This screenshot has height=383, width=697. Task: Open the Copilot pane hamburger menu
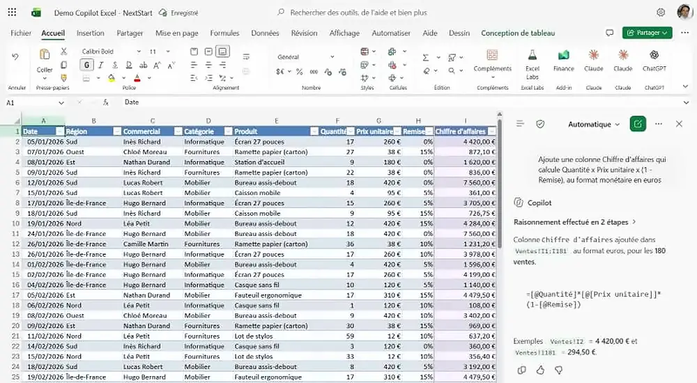click(520, 124)
